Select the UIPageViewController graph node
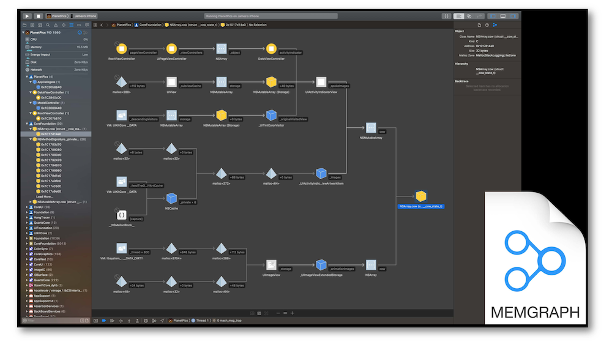The image size is (612, 342). point(171,49)
